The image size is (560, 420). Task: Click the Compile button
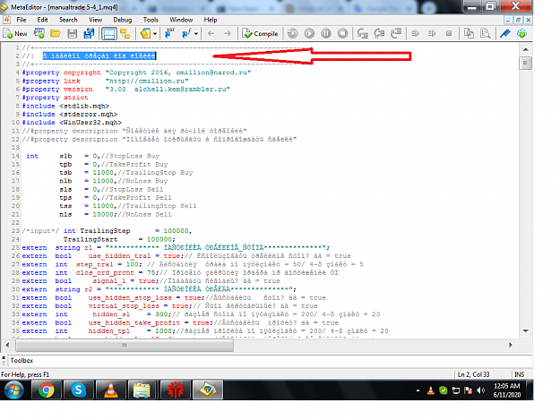click(x=260, y=33)
